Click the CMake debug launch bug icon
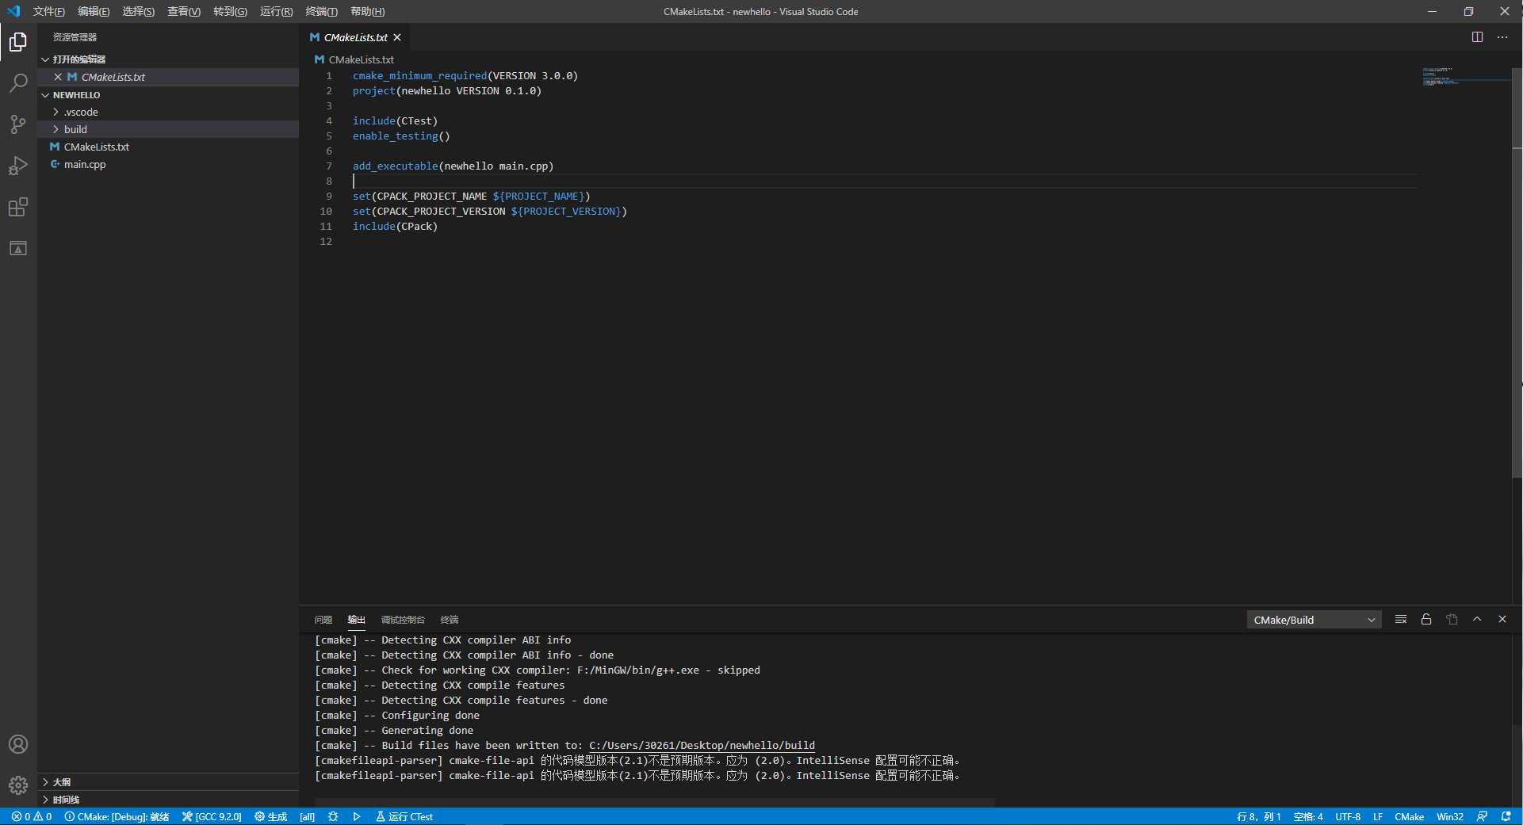Image resolution: width=1523 pixels, height=825 pixels. point(333,816)
